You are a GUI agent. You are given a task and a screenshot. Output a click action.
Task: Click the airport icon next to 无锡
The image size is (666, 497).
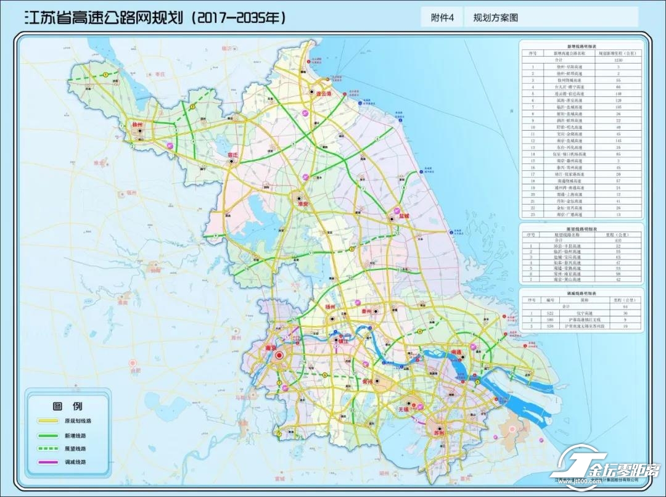click(x=420, y=406)
